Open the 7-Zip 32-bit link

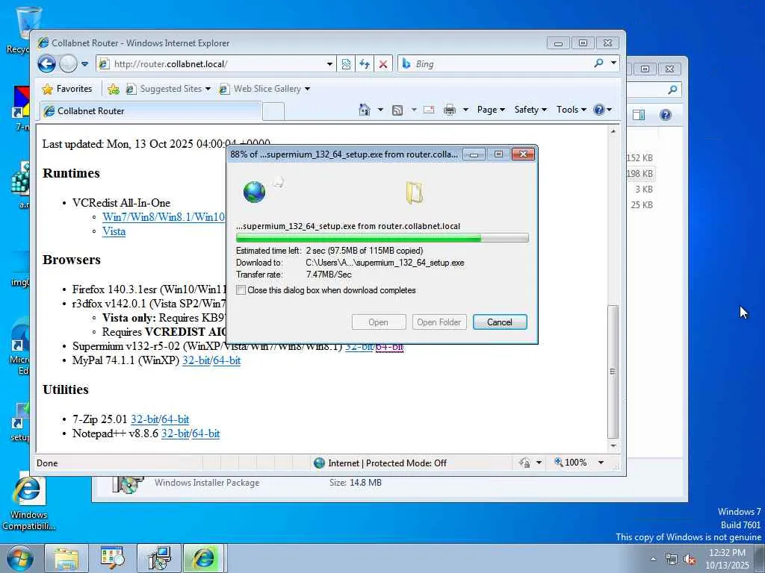(x=144, y=419)
